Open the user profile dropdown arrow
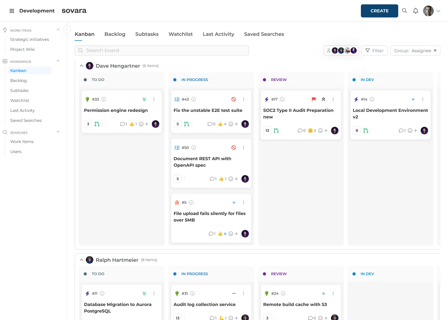 click(x=438, y=11)
